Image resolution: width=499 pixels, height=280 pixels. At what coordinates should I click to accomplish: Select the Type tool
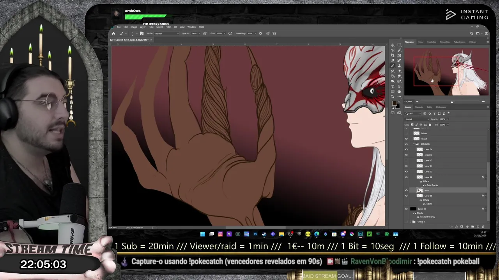click(393, 86)
